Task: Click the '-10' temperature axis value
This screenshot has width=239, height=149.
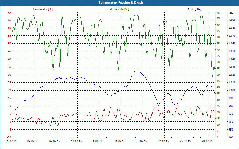Action: (9, 137)
